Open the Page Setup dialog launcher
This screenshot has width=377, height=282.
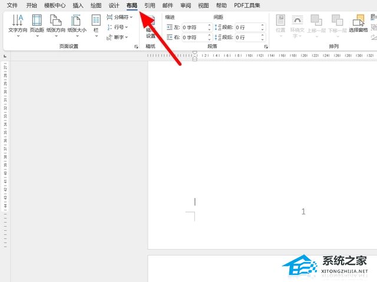tap(137, 46)
